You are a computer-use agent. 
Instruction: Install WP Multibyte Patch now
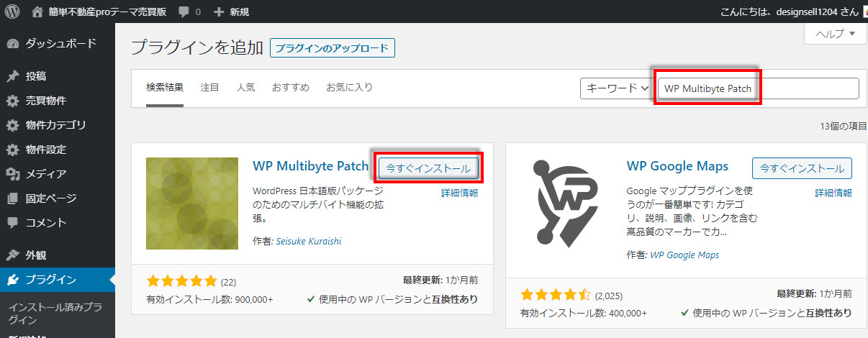click(x=428, y=168)
